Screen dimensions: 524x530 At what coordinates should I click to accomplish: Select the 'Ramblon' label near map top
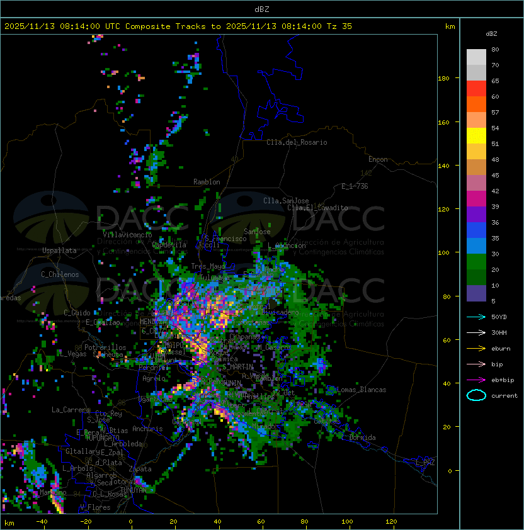click(x=207, y=182)
